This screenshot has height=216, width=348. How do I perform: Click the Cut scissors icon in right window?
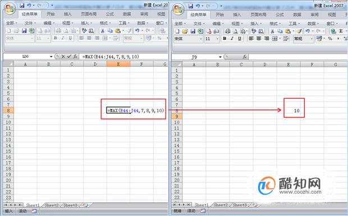272,31
